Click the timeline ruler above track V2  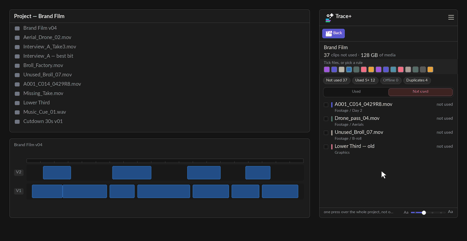165,161
